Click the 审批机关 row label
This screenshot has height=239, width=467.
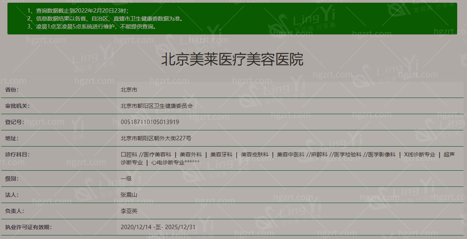[17, 106]
